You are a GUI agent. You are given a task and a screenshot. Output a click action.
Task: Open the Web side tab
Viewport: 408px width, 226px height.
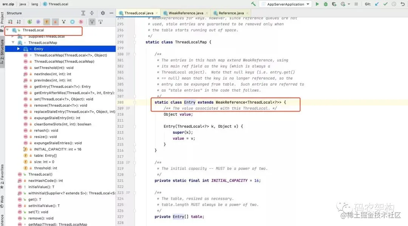2,202
